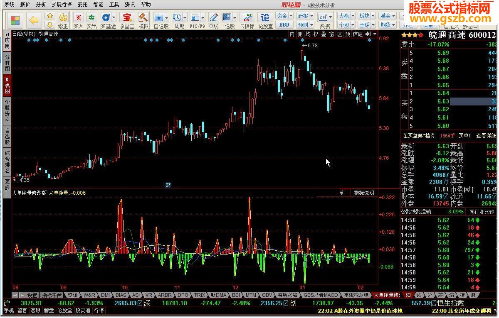
Task: Open the 资金 dropdown
Action: click(284, 16)
